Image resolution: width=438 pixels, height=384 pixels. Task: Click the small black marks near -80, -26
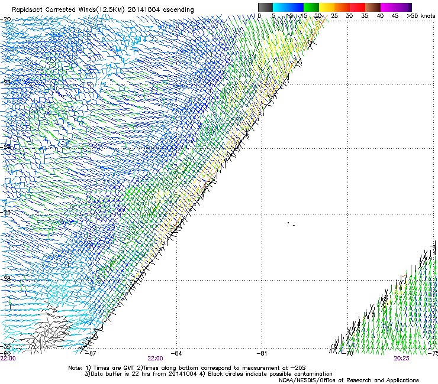(291, 224)
